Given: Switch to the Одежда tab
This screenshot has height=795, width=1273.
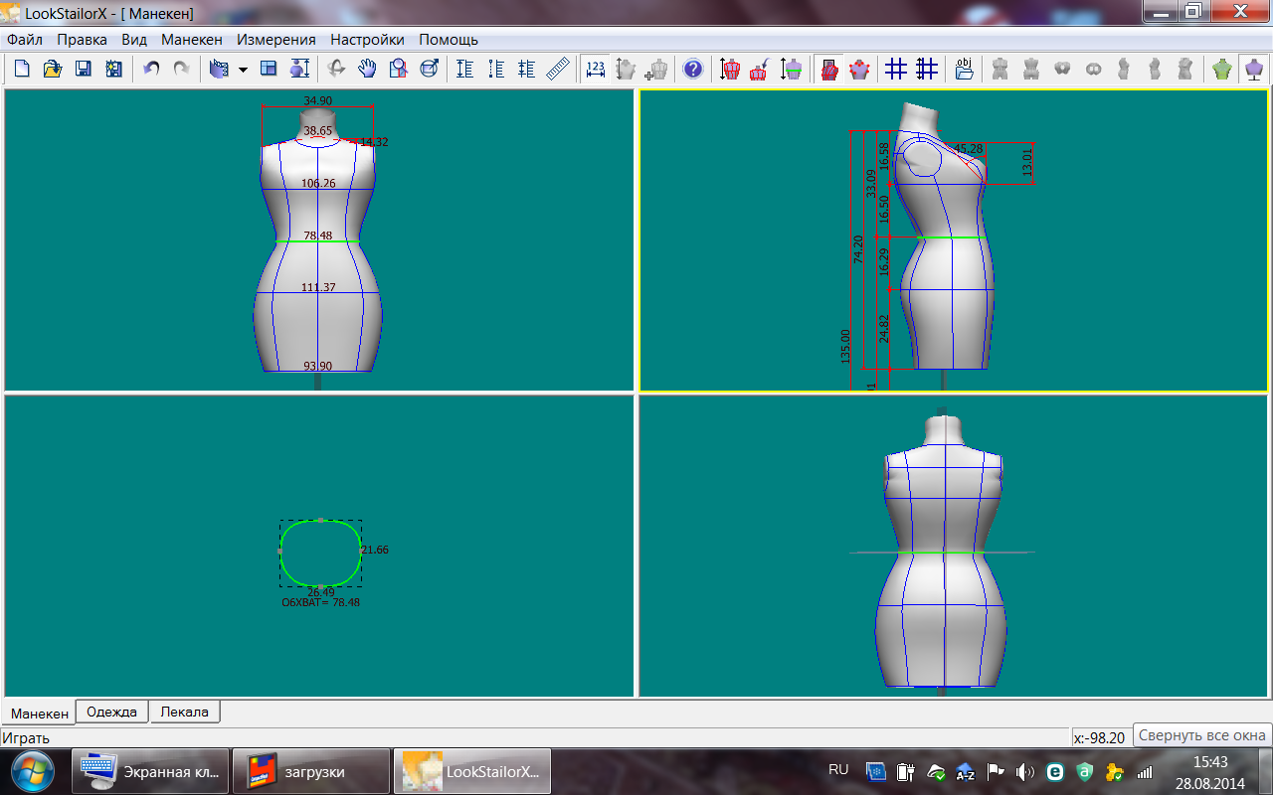Looking at the screenshot, I should 112,712.
